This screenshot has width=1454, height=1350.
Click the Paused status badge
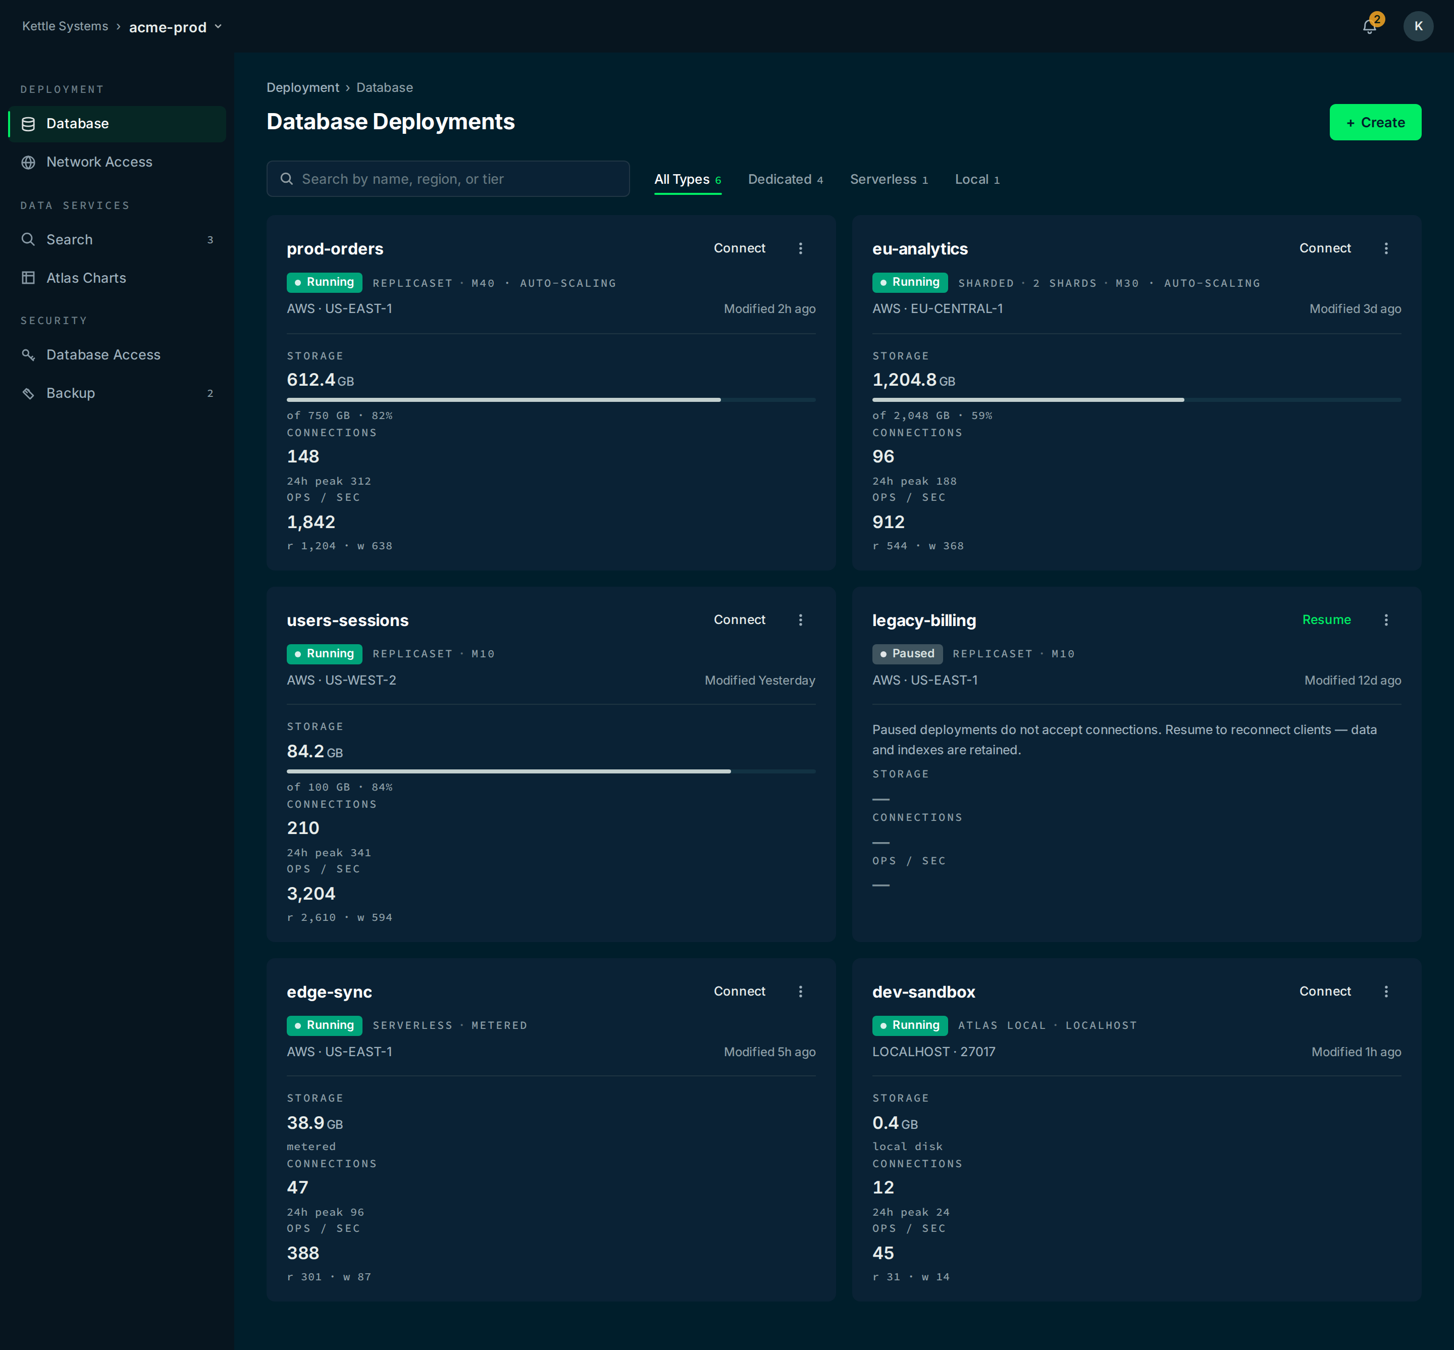(907, 654)
